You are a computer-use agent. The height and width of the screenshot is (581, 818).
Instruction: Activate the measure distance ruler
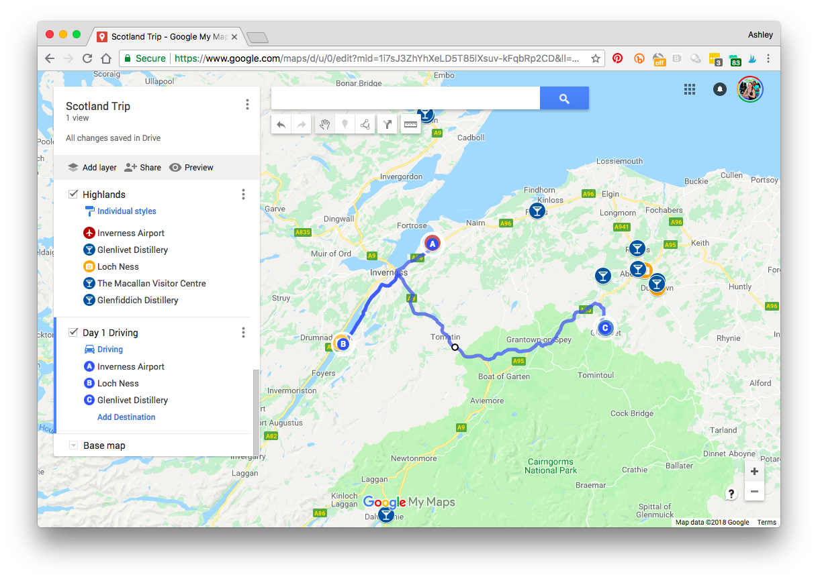pyautogui.click(x=410, y=124)
